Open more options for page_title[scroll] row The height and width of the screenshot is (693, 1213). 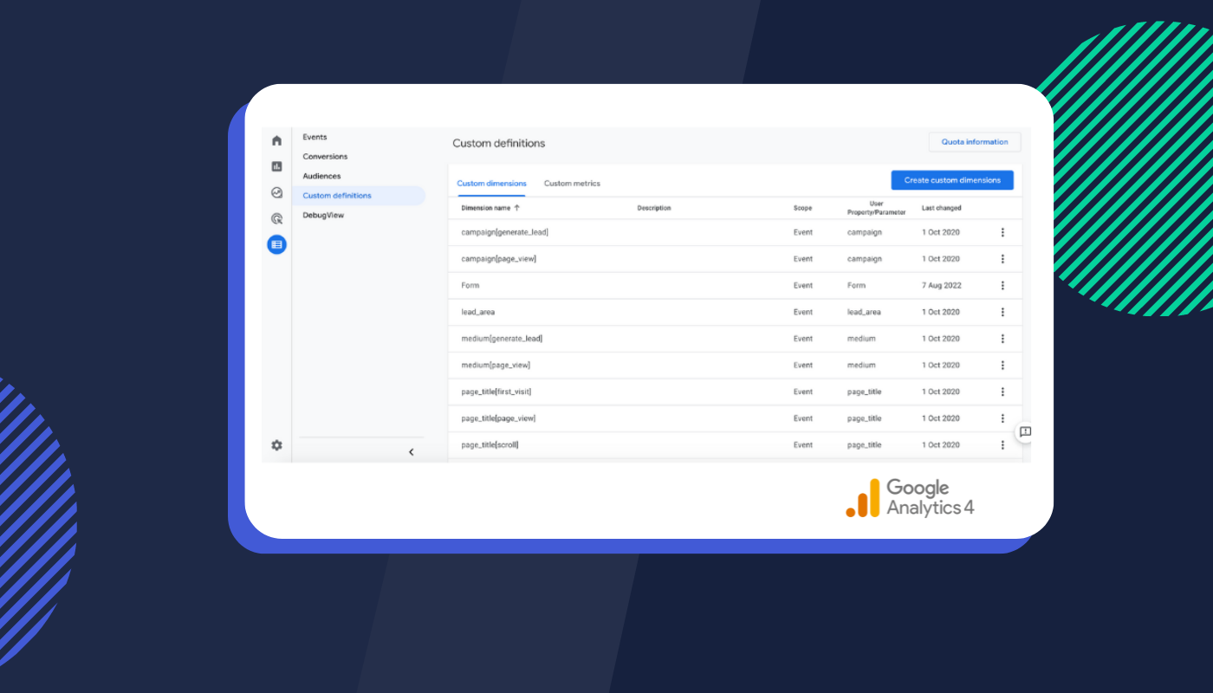[1002, 445]
